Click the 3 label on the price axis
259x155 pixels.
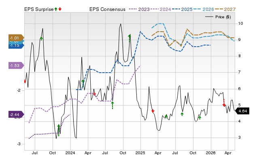click(x=240, y=138)
